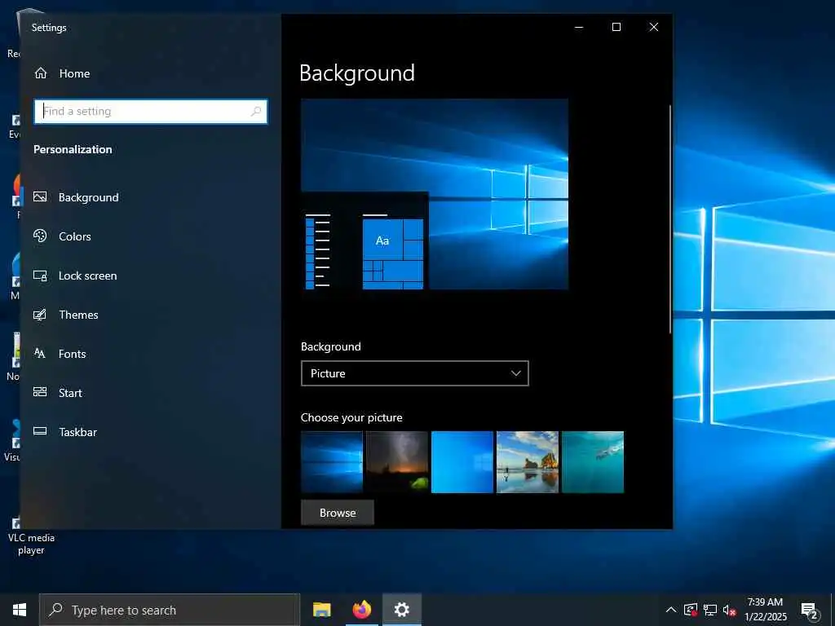
Task: Open File Explorer from the taskbar
Action: coord(321,610)
